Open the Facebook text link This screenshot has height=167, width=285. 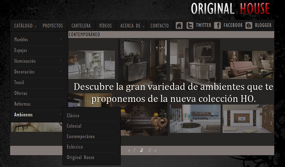(x=233, y=25)
